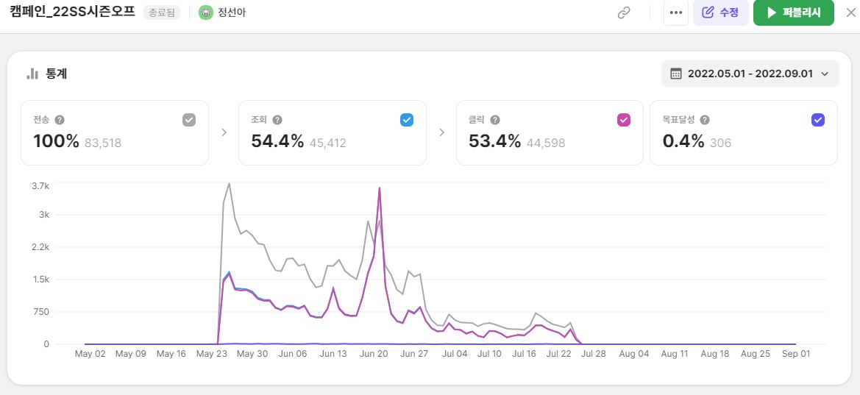Screen dimensions: 860x395
Task: Select the 조회 54.4% metric card
Action: pos(332,133)
